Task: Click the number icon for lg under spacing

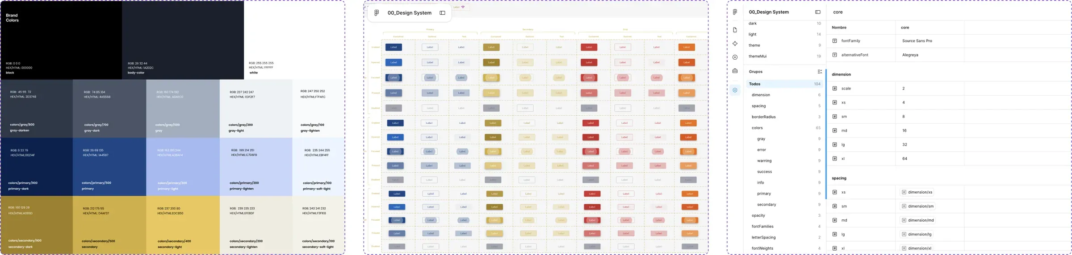Action: (834, 235)
